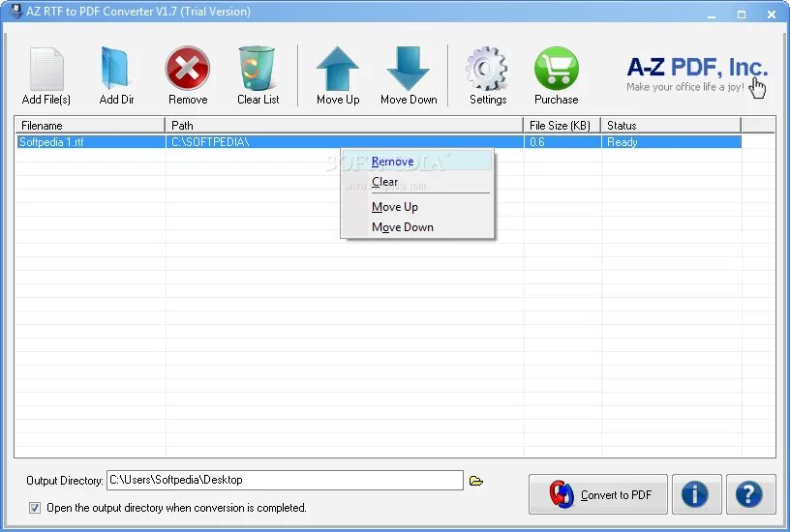Viewport: 790px width, 532px height.
Task: Toggle open output directory when completed checkbox
Action: 35,508
